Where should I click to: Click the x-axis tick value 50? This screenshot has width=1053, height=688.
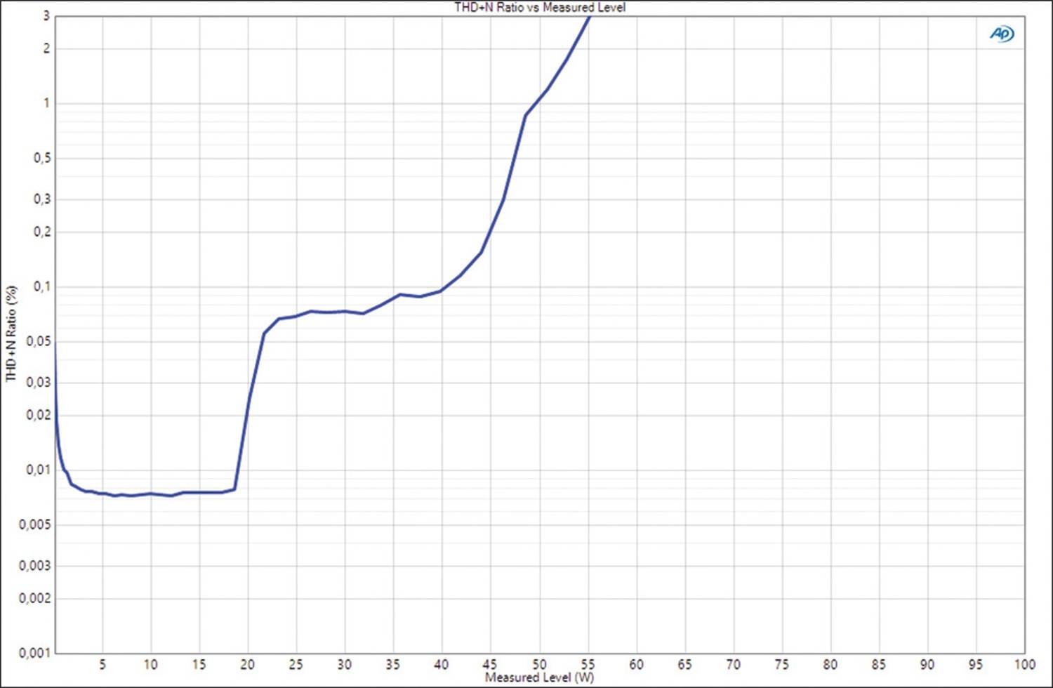(x=539, y=664)
